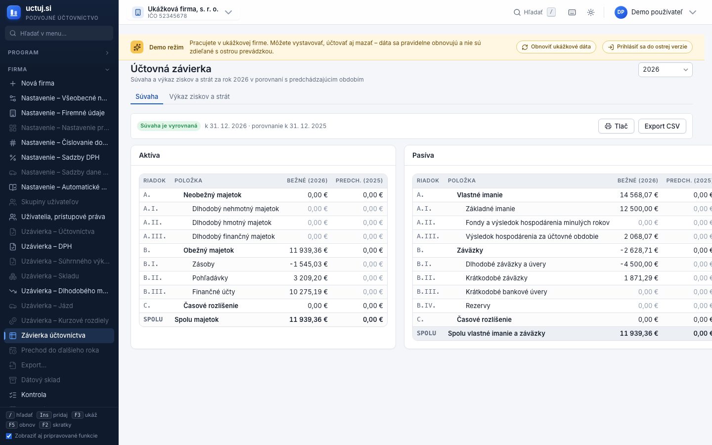712x445 pixels.
Task: Collapse the FIRMA sidebar section
Action: (59, 69)
